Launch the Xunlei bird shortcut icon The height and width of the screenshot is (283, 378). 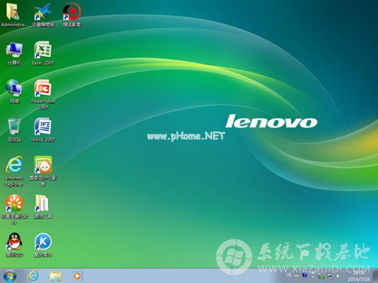tap(43, 15)
